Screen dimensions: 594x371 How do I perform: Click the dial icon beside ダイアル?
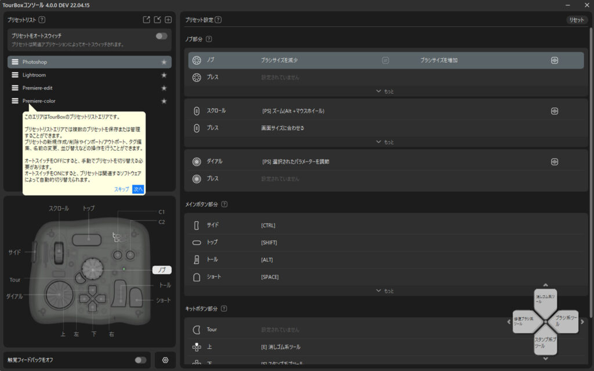[197, 162]
